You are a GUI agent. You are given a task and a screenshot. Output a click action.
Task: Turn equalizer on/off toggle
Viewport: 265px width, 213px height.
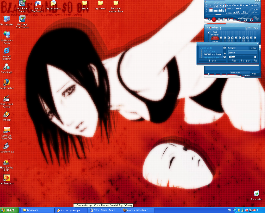pyautogui.click(x=210, y=28)
